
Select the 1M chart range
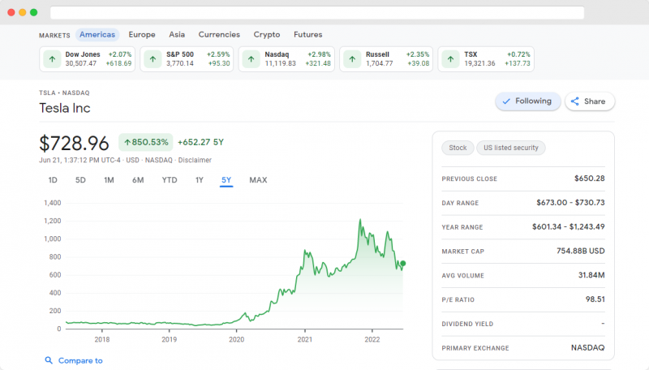tap(109, 180)
